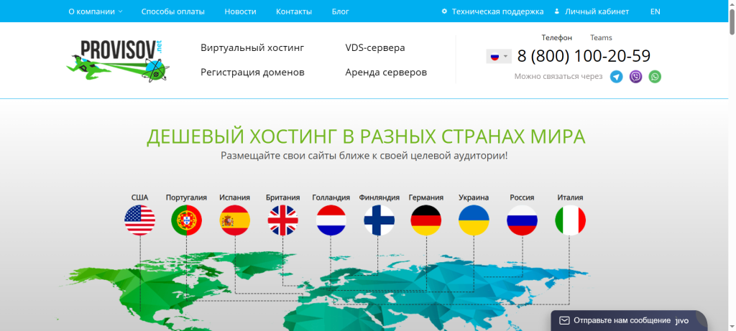Open Личный кабинет link
Screen dimensions: 736x331
click(597, 11)
